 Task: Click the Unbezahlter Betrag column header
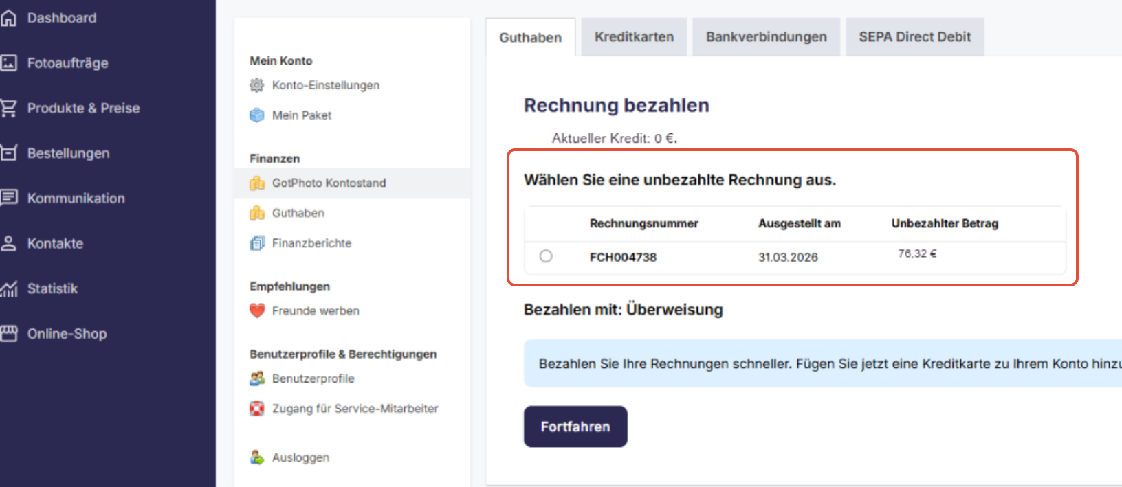945,223
